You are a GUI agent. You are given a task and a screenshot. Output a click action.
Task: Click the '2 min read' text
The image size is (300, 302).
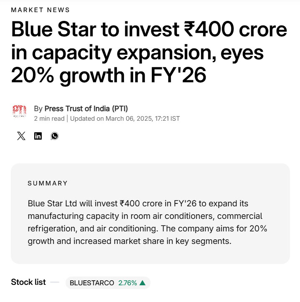pos(49,119)
